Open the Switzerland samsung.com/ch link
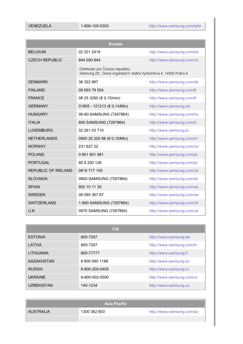243x344 pixels. [174, 203]
